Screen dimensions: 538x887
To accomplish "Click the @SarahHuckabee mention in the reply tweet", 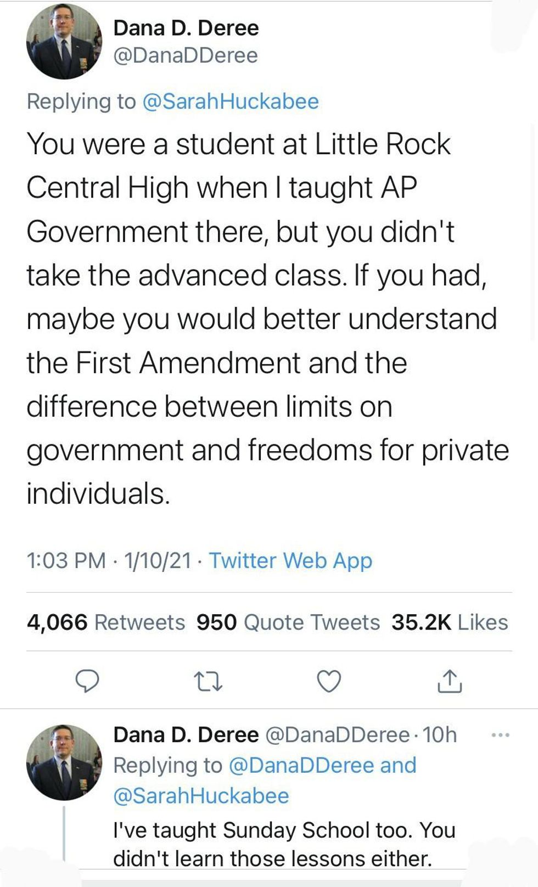I will pos(201,796).
